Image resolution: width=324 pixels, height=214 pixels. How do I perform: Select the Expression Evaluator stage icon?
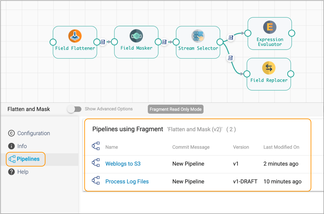point(270,27)
